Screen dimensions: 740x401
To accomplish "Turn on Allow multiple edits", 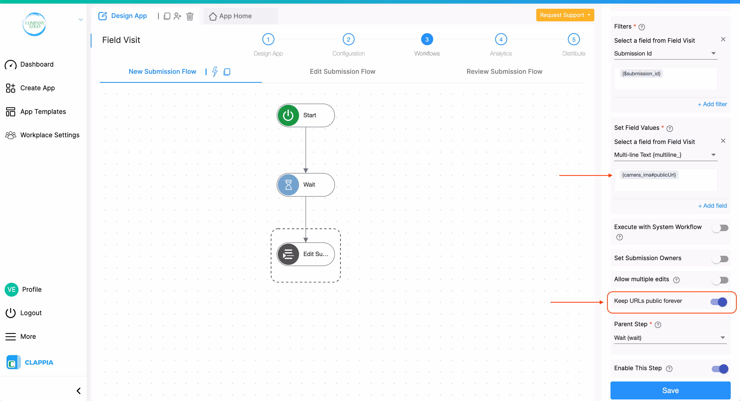I will coord(720,280).
